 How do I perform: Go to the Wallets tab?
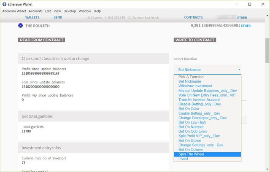[32, 17]
